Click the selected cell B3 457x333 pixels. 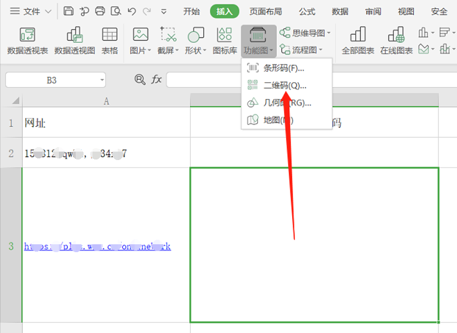pyautogui.click(x=314, y=245)
